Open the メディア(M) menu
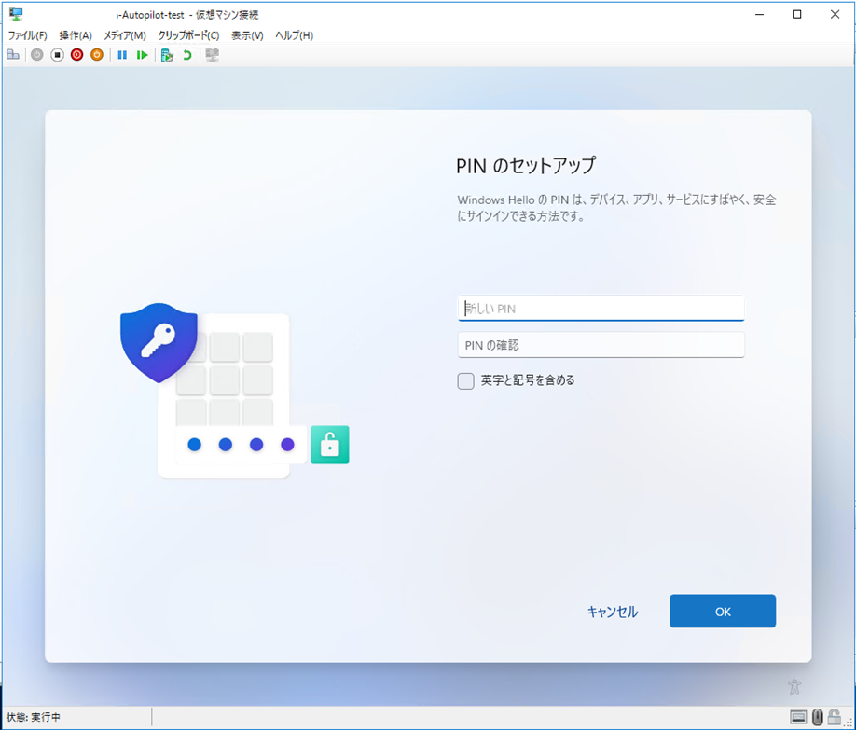The width and height of the screenshot is (856, 730). 125,35
